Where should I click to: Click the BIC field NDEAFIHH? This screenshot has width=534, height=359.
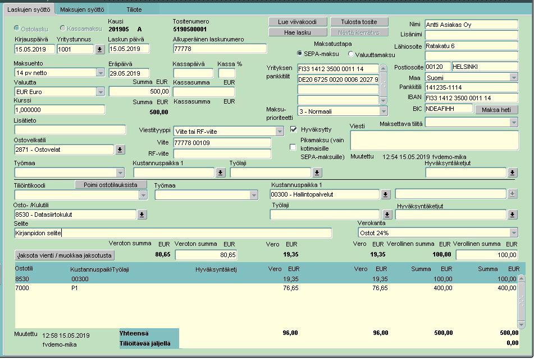(x=449, y=109)
